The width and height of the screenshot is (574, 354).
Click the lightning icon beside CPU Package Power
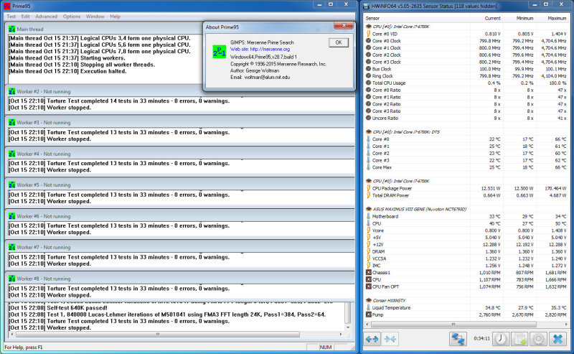(369, 188)
